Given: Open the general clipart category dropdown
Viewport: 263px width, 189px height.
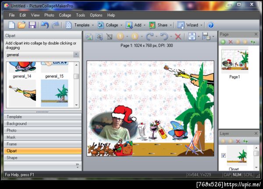Looking at the screenshot, I should [x=76, y=55].
